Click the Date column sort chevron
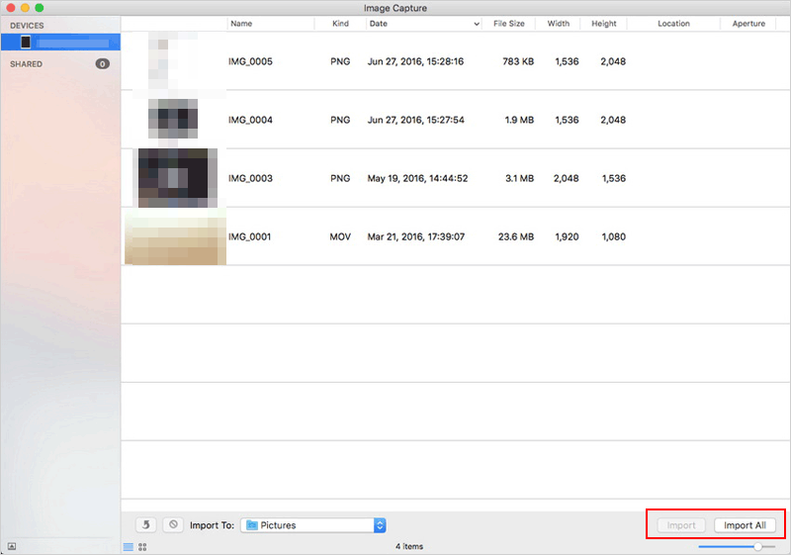The image size is (791, 555). pos(477,24)
